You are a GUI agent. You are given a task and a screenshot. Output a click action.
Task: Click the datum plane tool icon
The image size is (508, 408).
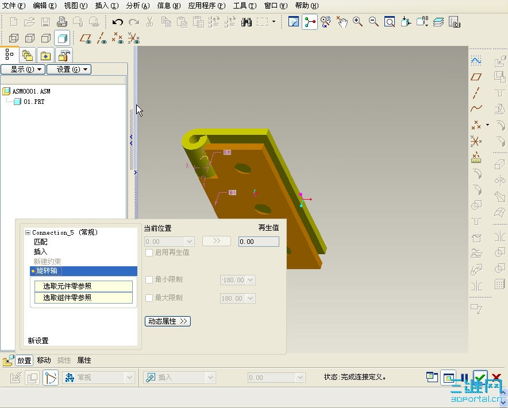(476, 77)
